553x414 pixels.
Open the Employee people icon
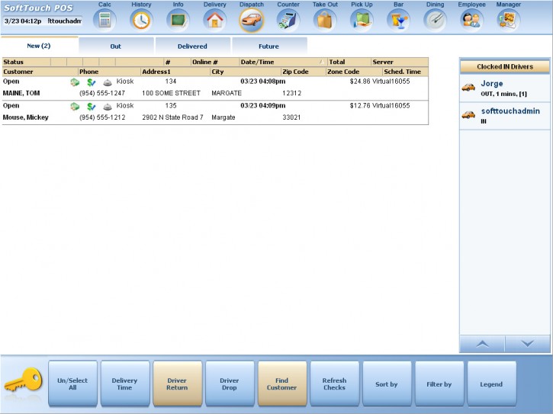(x=472, y=20)
